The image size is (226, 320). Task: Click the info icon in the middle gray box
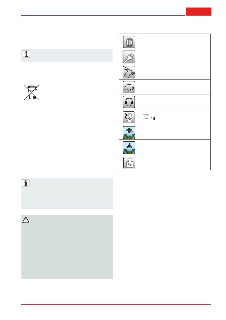[x=26, y=183]
